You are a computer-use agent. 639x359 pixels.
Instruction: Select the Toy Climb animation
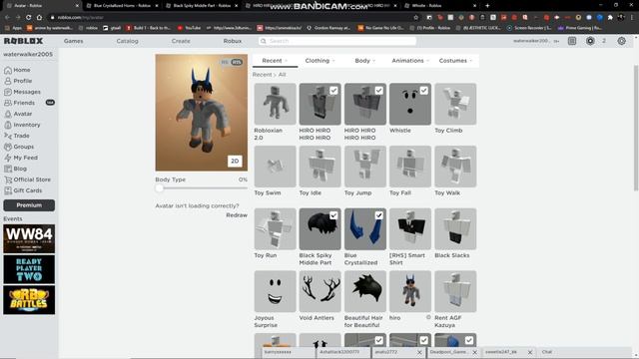tap(455, 104)
